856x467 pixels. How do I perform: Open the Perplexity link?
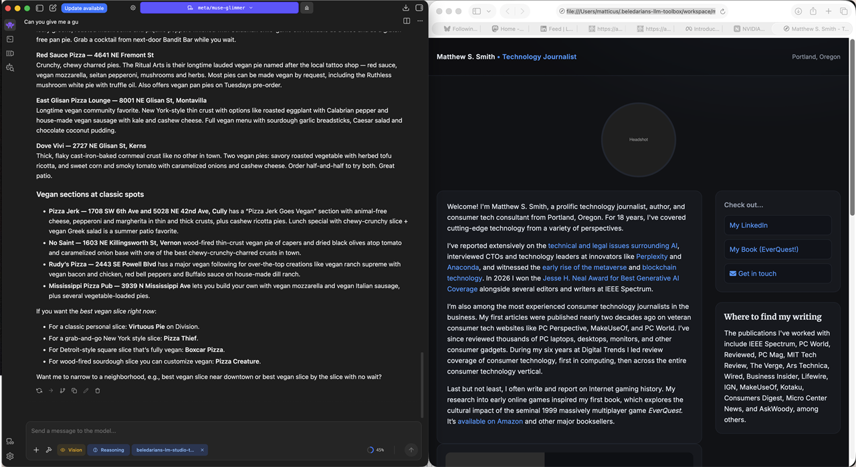(652, 257)
